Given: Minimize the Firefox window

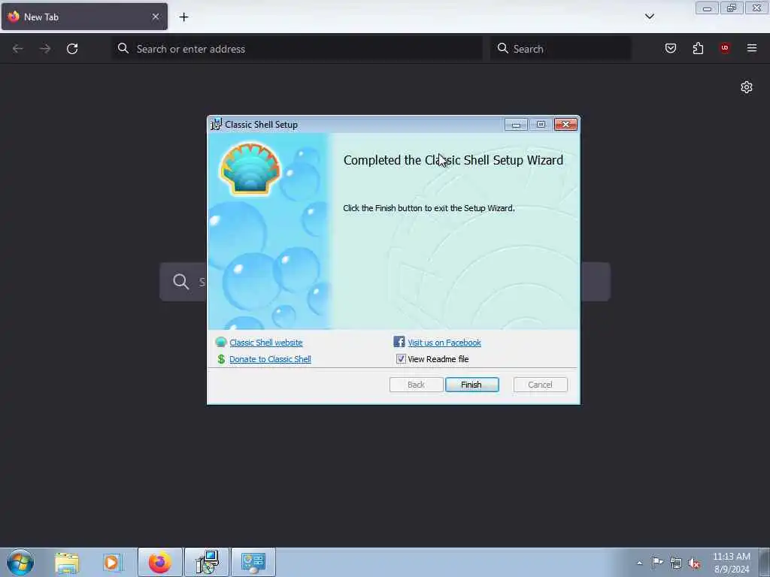Looking at the screenshot, I should tap(707, 8).
